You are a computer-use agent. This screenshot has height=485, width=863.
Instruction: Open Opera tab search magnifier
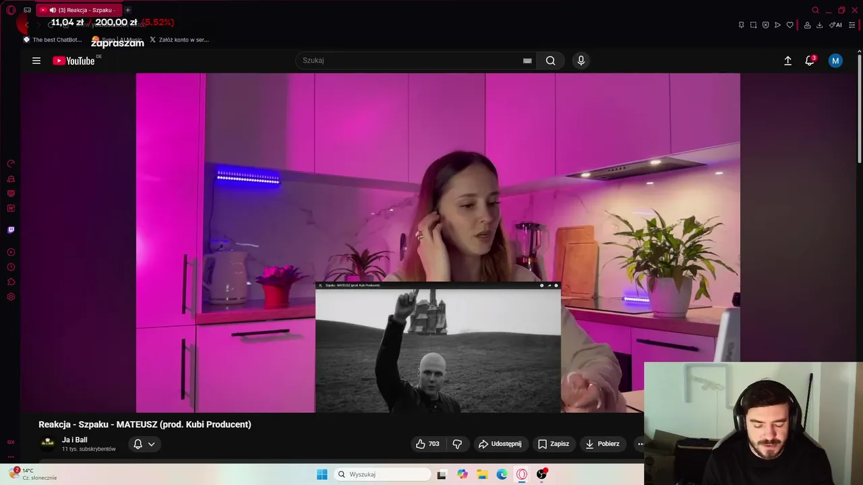[x=815, y=10]
